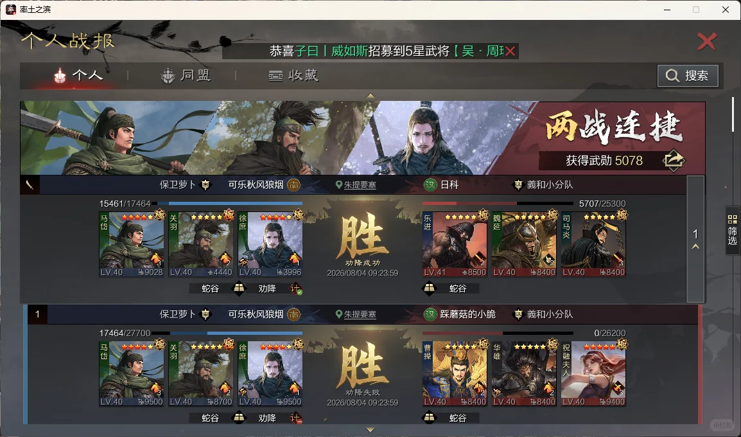This screenshot has height=437, width=741.
Task: Click the location pin icon in second report
Action: (338, 314)
